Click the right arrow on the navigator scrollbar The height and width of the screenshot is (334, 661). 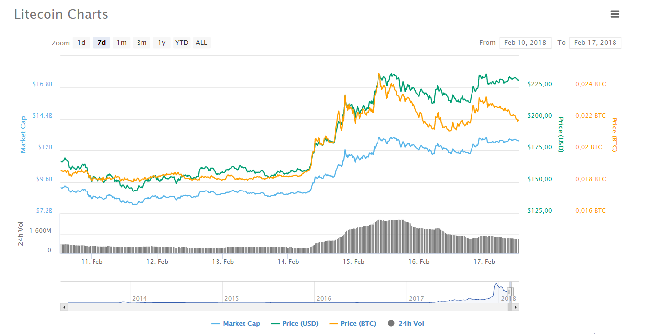click(515, 307)
